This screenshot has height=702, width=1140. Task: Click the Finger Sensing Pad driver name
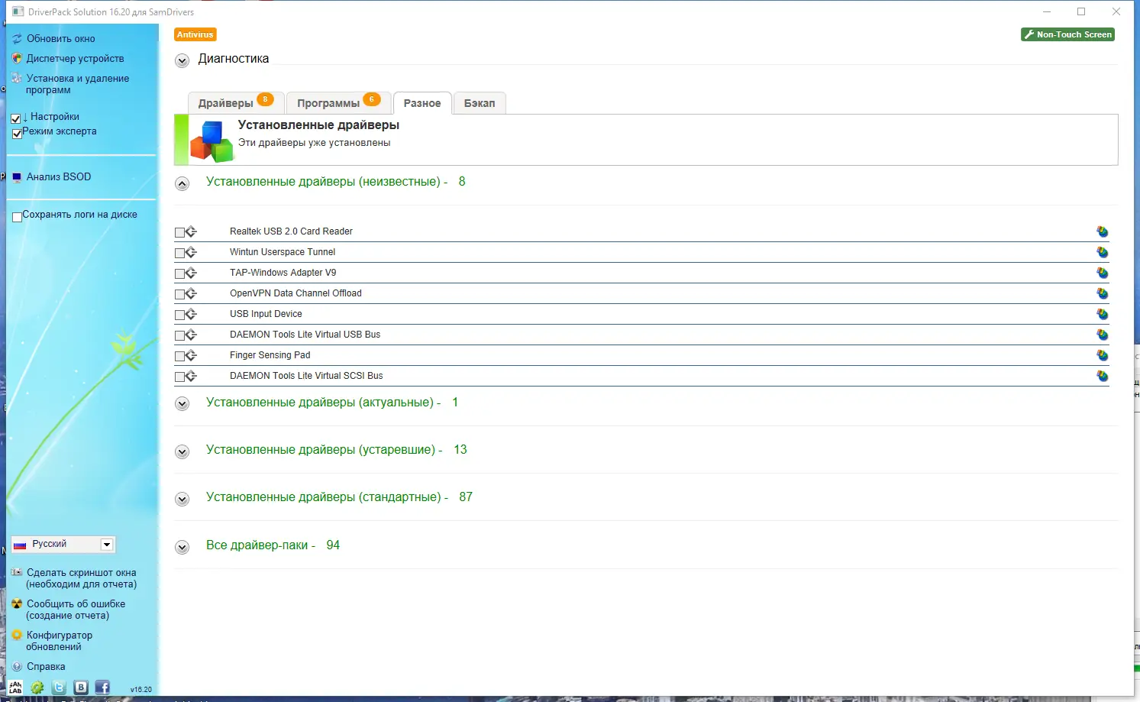(270, 355)
